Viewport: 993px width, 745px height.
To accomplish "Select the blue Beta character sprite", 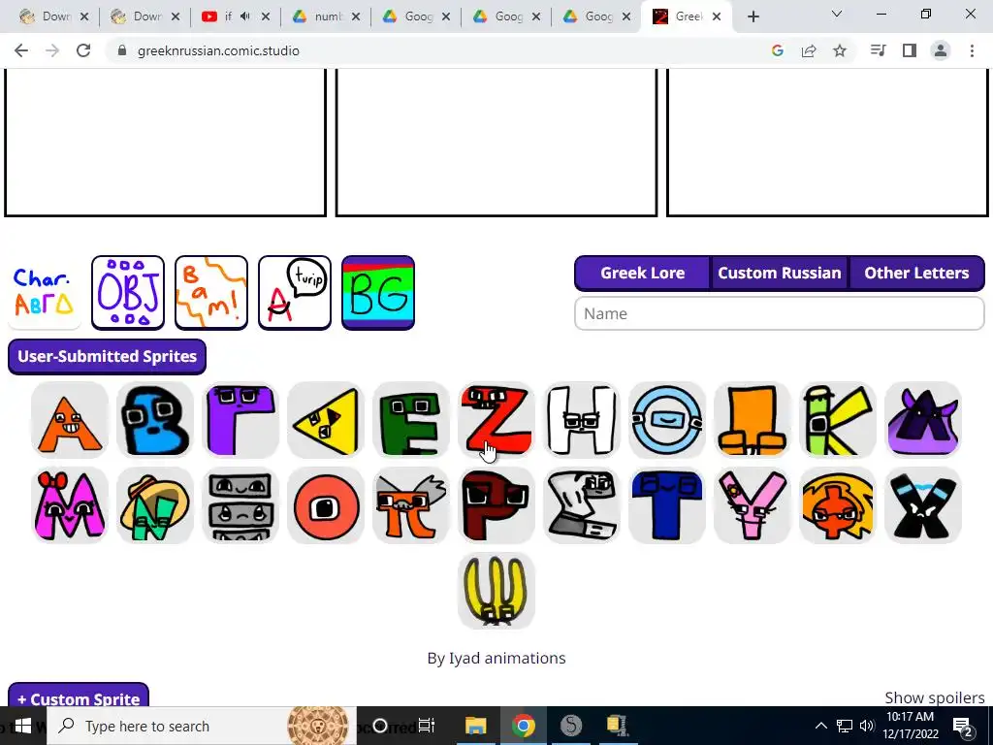I will tap(155, 420).
